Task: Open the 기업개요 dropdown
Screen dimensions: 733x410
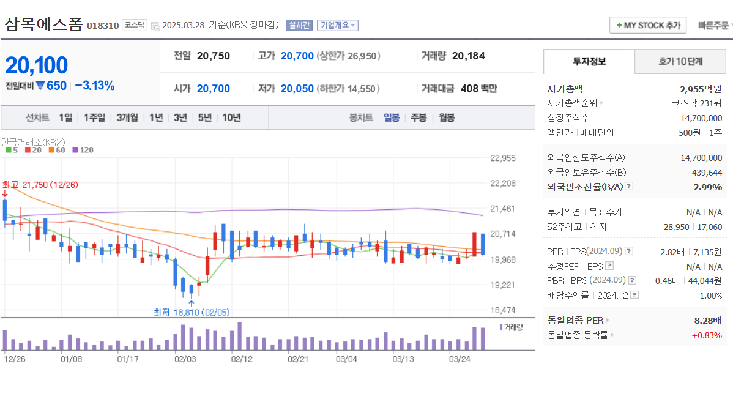Action: point(338,25)
